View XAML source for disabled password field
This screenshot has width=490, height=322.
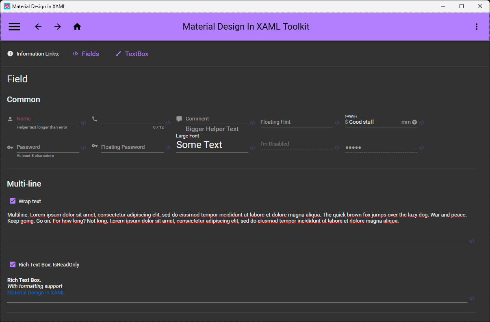point(422,148)
